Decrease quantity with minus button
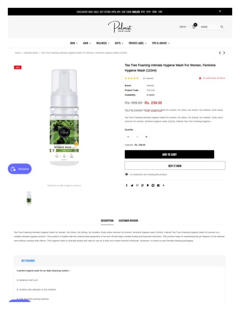This screenshot has height=310, width=240. pyautogui.click(x=128, y=137)
